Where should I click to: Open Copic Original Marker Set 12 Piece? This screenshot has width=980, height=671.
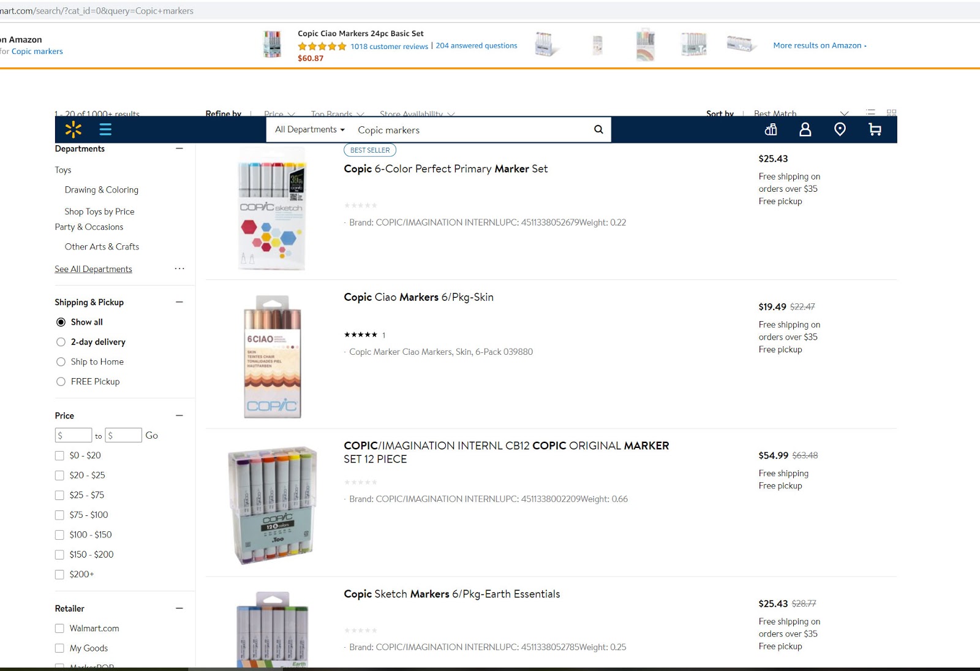507,452
